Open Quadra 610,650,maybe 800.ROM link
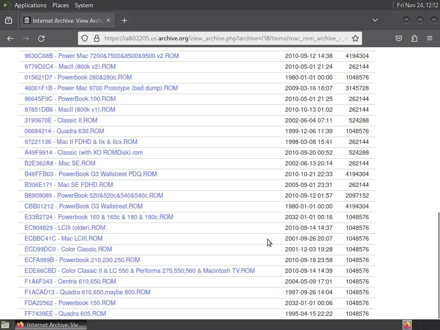The width and height of the screenshot is (440, 330). point(87,292)
